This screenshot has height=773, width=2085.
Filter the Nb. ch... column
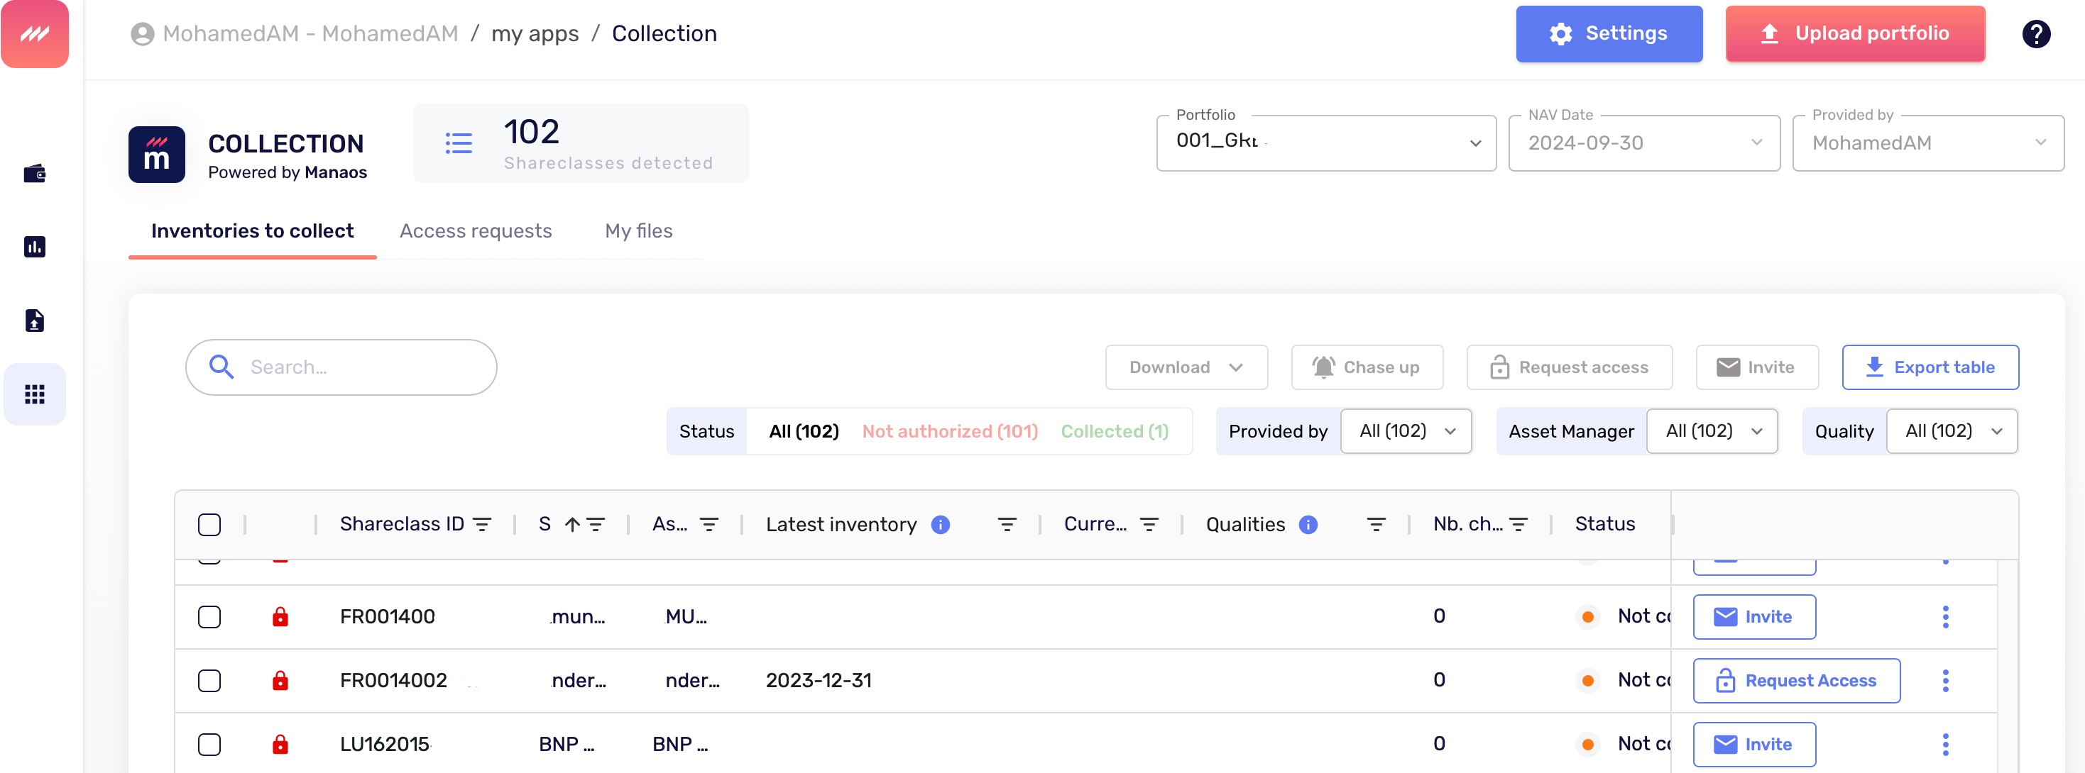pyautogui.click(x=1518, y=525)
